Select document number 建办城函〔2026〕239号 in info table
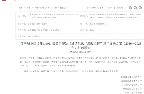This screenshot has width=144, height=94. tap(37, 24)
